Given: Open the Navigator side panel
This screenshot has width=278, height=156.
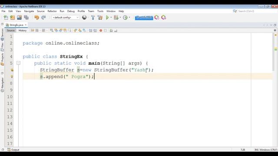Looking at the screenshot, I should [2, 85].
